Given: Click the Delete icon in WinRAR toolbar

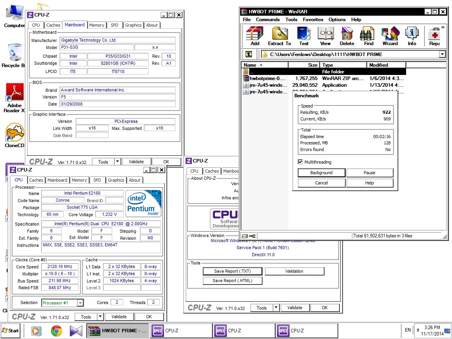Looking at the screenshot, I should pos(347,36).
